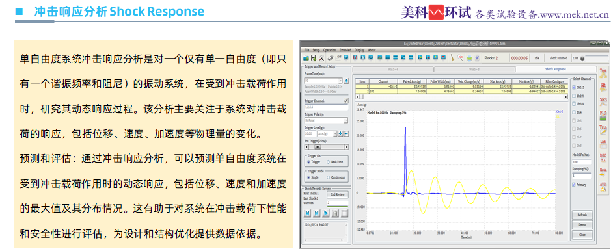This screenshot has width=611, height=249.
Task: Open the SR side panel icon
Action: [x=603, y=88]
